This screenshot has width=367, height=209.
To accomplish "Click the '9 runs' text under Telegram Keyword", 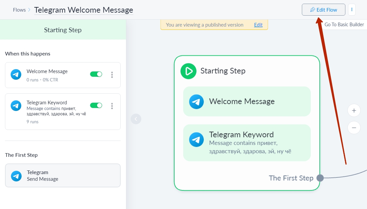I will click(33, 122).
